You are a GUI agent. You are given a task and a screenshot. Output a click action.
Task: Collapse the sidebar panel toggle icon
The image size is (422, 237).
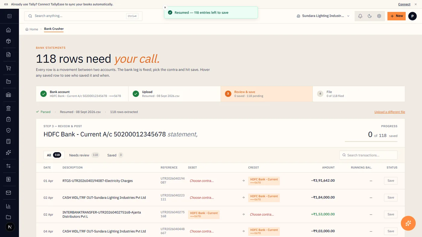[x=9, y=16]
